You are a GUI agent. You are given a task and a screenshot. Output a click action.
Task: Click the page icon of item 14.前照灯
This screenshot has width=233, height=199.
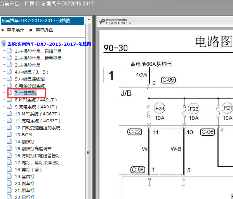9,141
